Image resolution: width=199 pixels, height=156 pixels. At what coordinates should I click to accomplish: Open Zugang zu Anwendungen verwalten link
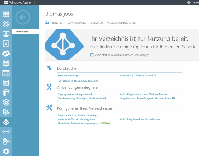tap(76, 94)
